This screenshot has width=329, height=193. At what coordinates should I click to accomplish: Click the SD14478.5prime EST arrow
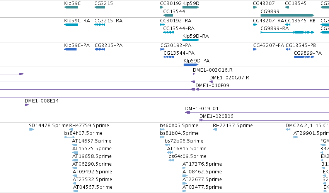click(31, 129)
